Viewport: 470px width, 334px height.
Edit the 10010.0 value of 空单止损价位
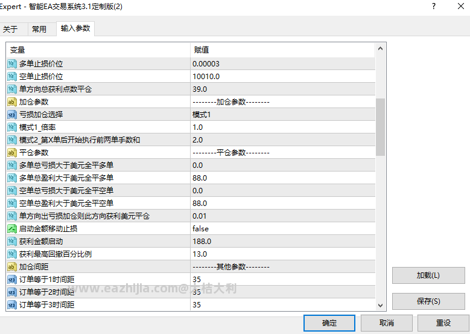[x=282, y=76]
